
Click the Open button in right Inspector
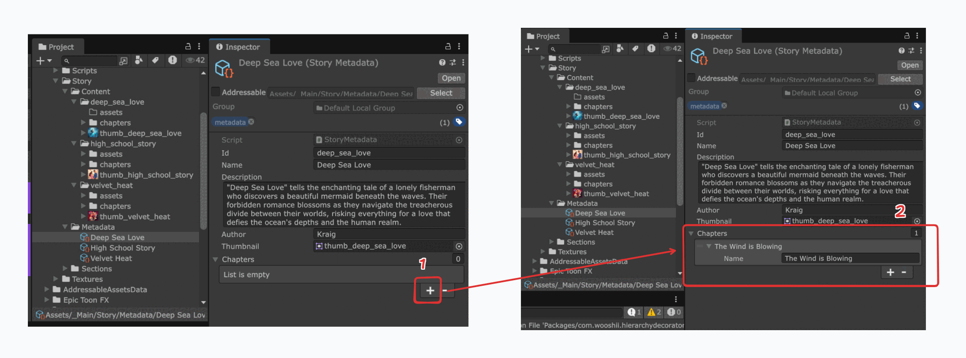click(909, 65)
